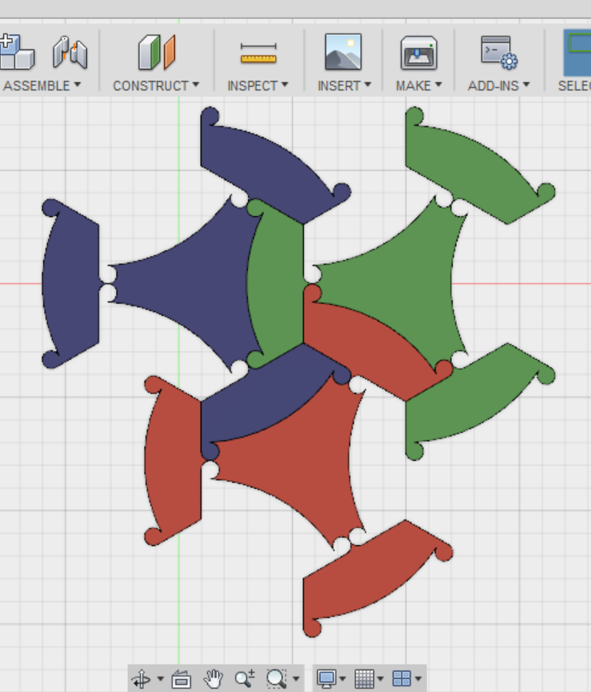Screen dimensions: 591x692
Task: Click the Look At icon
Action: [x=181, y=678]
